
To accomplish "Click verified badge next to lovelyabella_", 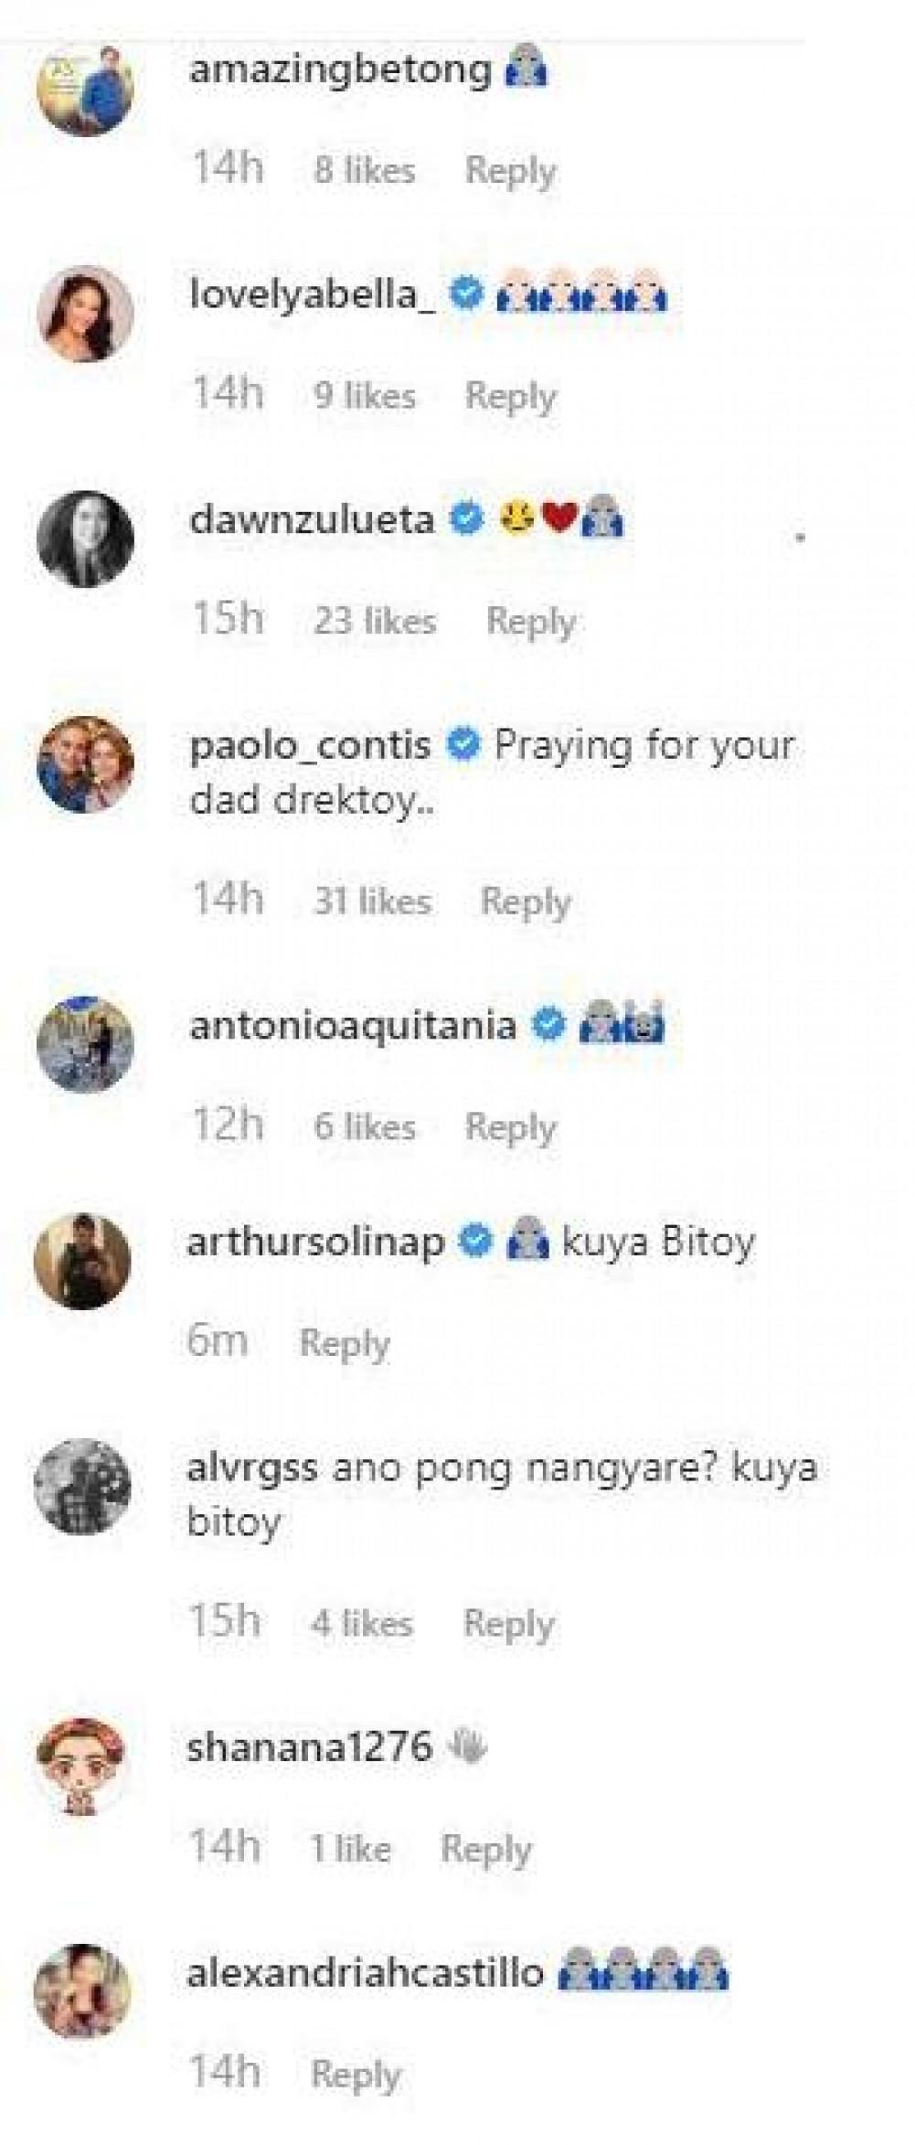I will [467, 293].
